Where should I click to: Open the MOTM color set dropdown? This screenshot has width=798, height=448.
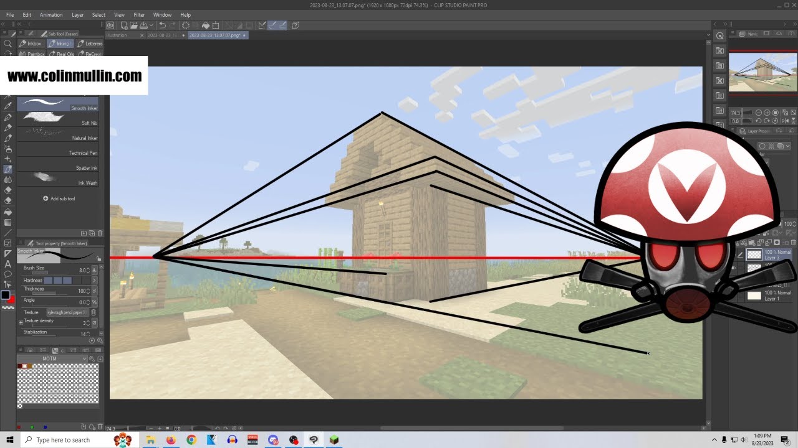tap(53, 359)
